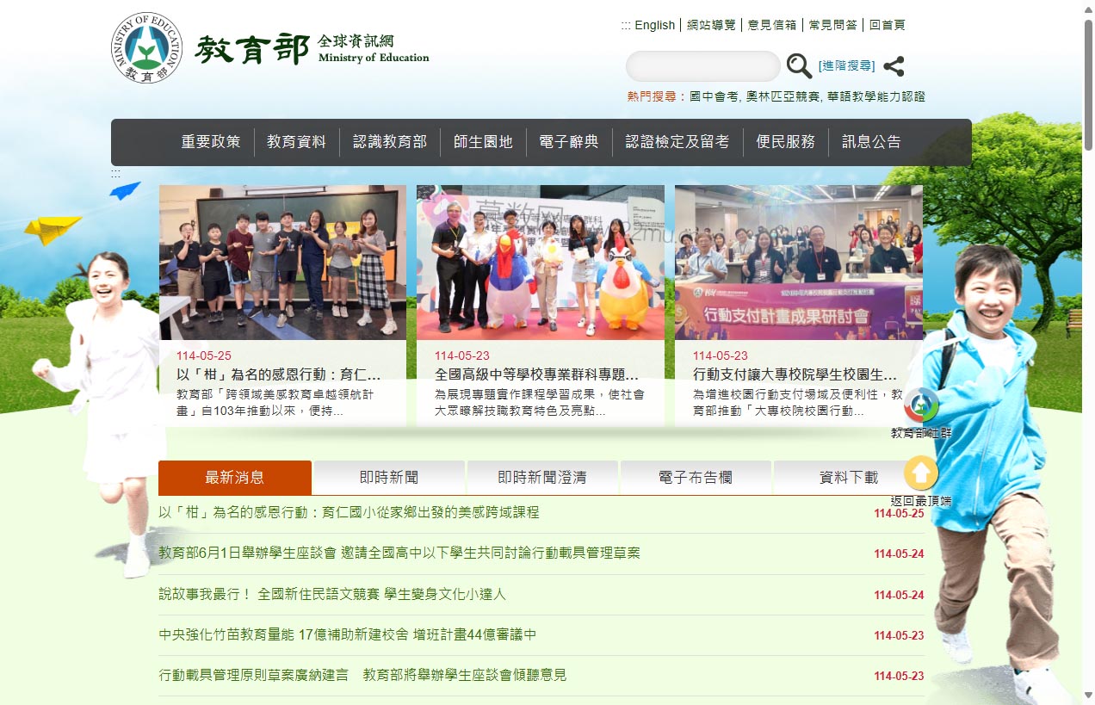Open the 認證檢定及留考 menu

(676, 141)
